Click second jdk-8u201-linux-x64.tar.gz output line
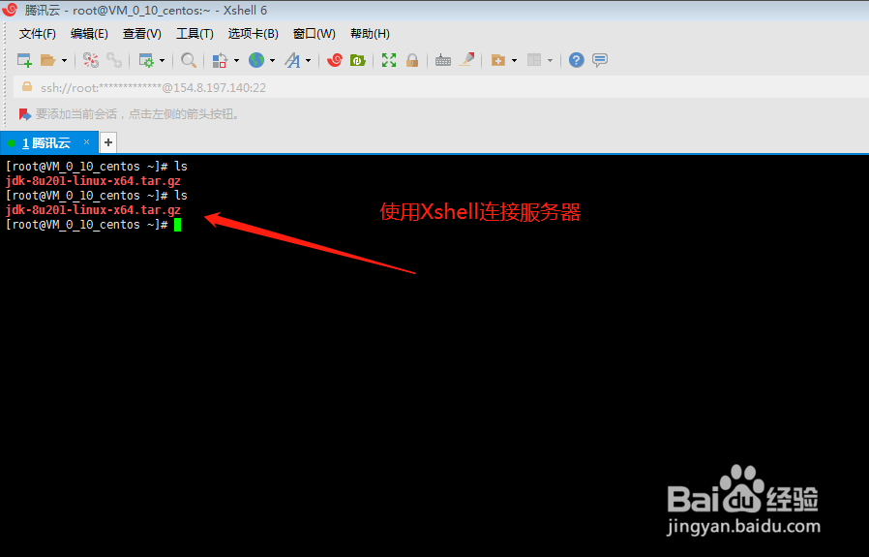Image resolution: width=869 pixels, height=557 pixels. (93, 209)
